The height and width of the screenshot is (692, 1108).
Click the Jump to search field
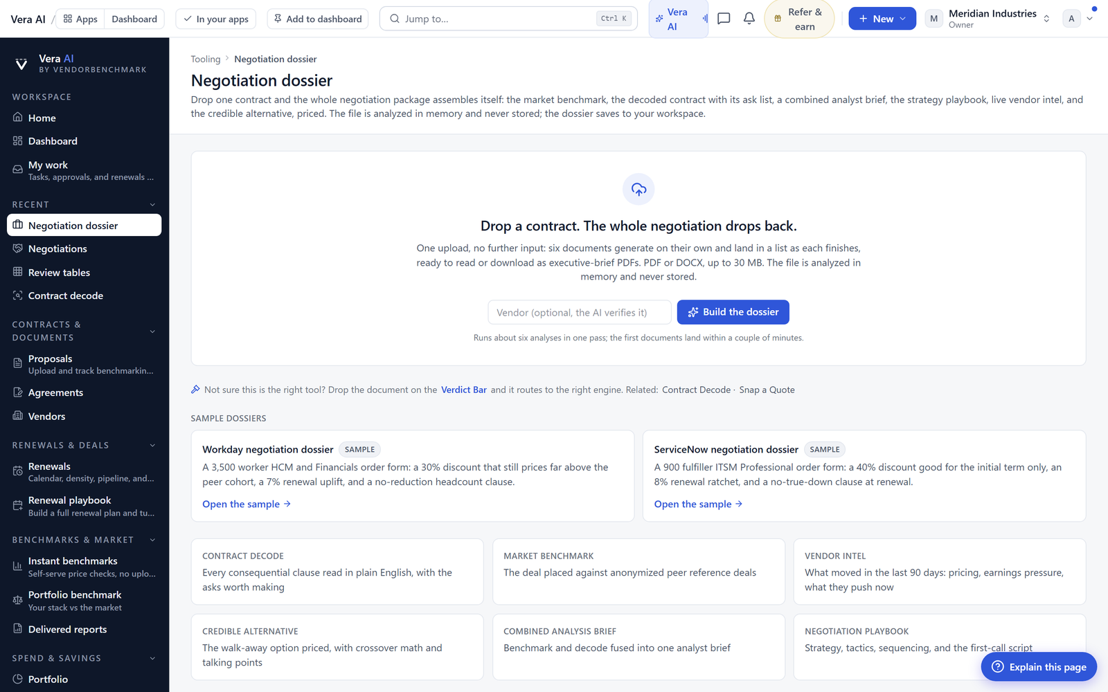point(508,19)
